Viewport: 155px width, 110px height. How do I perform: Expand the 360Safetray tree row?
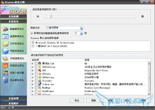tap(32, 67)
